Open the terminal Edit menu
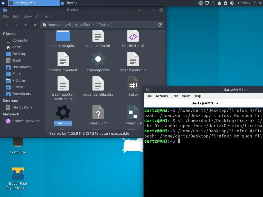 [x=175, y=96]
